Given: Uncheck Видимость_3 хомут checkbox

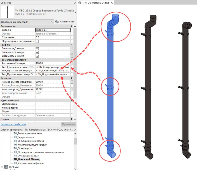Looking at the screenshot, I should (37, 56).
